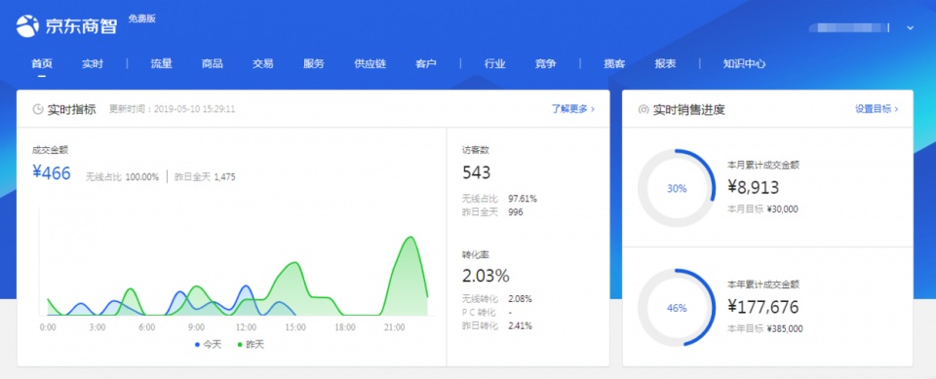Go to the 商品 tab
The width and height of the screenshot is (936, 379).
213,64
